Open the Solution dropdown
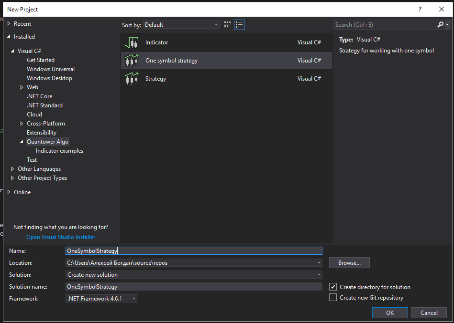Viewport: 454px width, 323px height. pyautogui.click(x=194, y=275)
